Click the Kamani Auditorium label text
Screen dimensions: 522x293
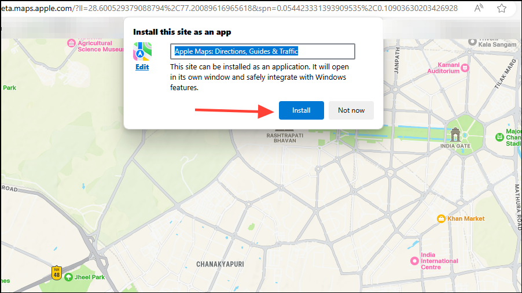coord(443,68)
